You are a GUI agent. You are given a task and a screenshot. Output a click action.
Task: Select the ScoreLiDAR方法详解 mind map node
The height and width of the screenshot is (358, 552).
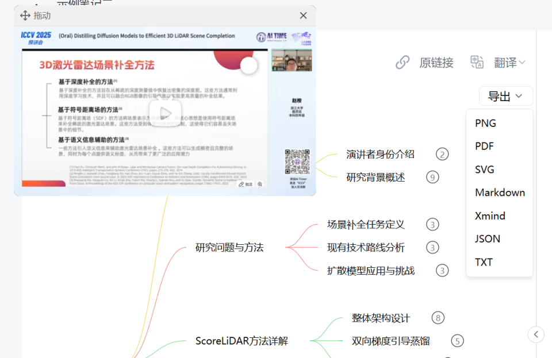point(242,340)
